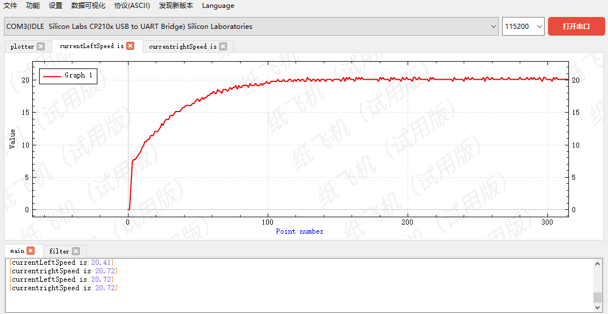
Task: Open the 数据可视化 menu
Action: (x=88, y=6)
